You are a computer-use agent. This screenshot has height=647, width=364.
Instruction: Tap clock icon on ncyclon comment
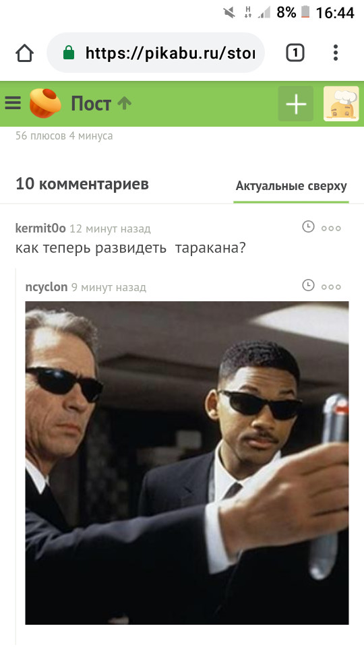tap(308, 285)
